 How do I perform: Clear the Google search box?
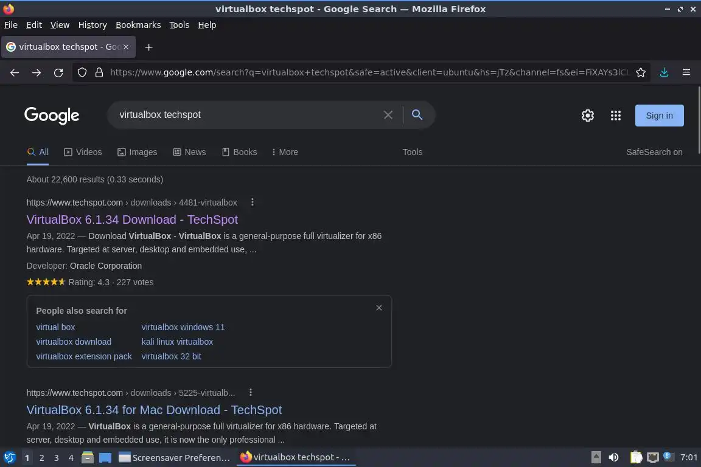(388, 115)
